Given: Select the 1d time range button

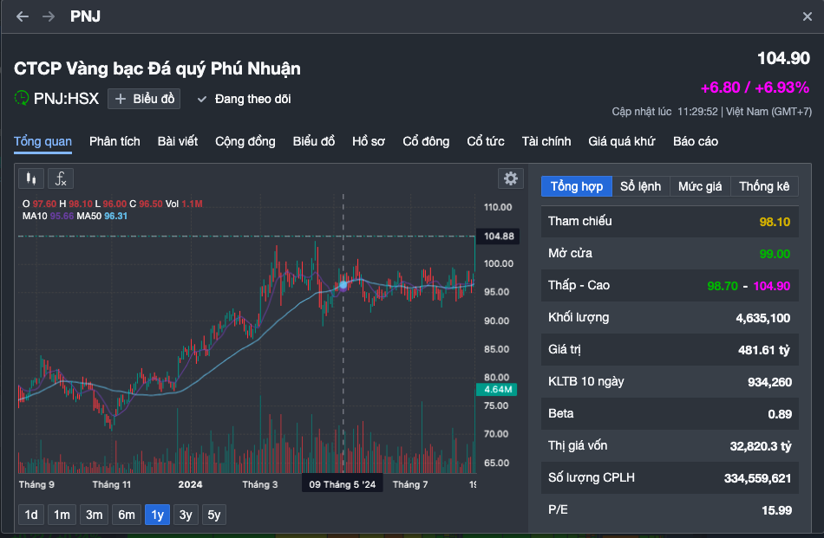Looking at the screenshot, I should (x=31, y=515).
